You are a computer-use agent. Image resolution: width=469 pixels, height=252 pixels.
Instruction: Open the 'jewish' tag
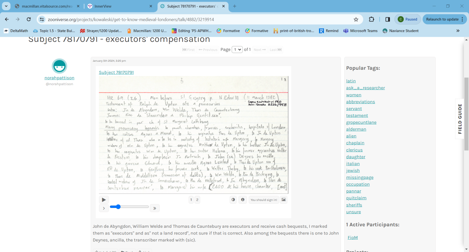point(353,171)
